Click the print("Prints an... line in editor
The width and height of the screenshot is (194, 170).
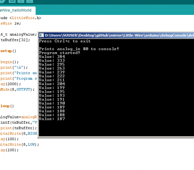(19, 73)
